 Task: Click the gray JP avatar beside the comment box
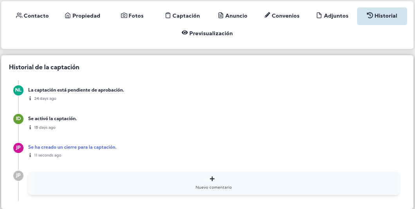point(18,175)
